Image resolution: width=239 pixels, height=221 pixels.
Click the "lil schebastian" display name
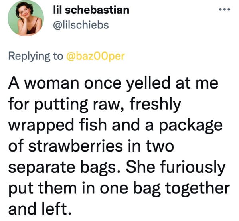[91, 10]
